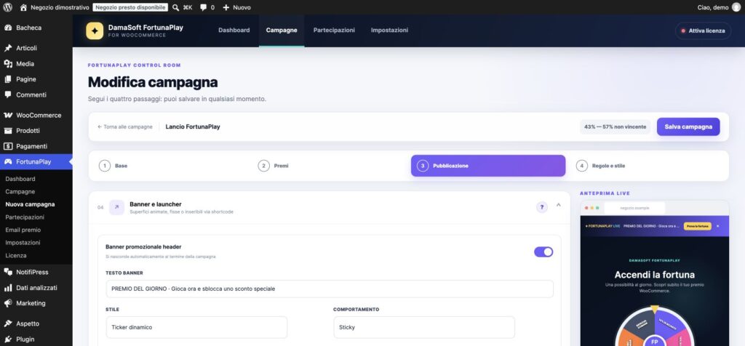Image resolution: width=745 pixels, height=346 pixels.
Task: Go to step 1 Base
Action: [172, 166]
